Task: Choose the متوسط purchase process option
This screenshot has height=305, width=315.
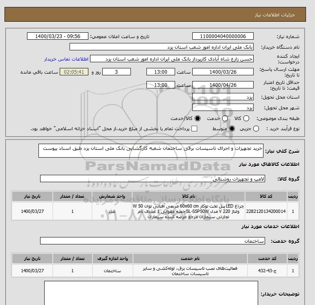Action: [x=232, y=129]
